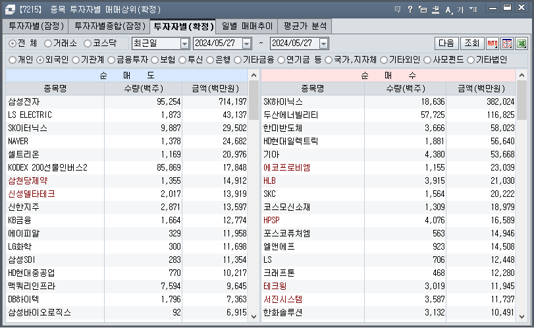Click the window detach icon in title bar
The image size is (534, 328).
[x=423, y=9]
